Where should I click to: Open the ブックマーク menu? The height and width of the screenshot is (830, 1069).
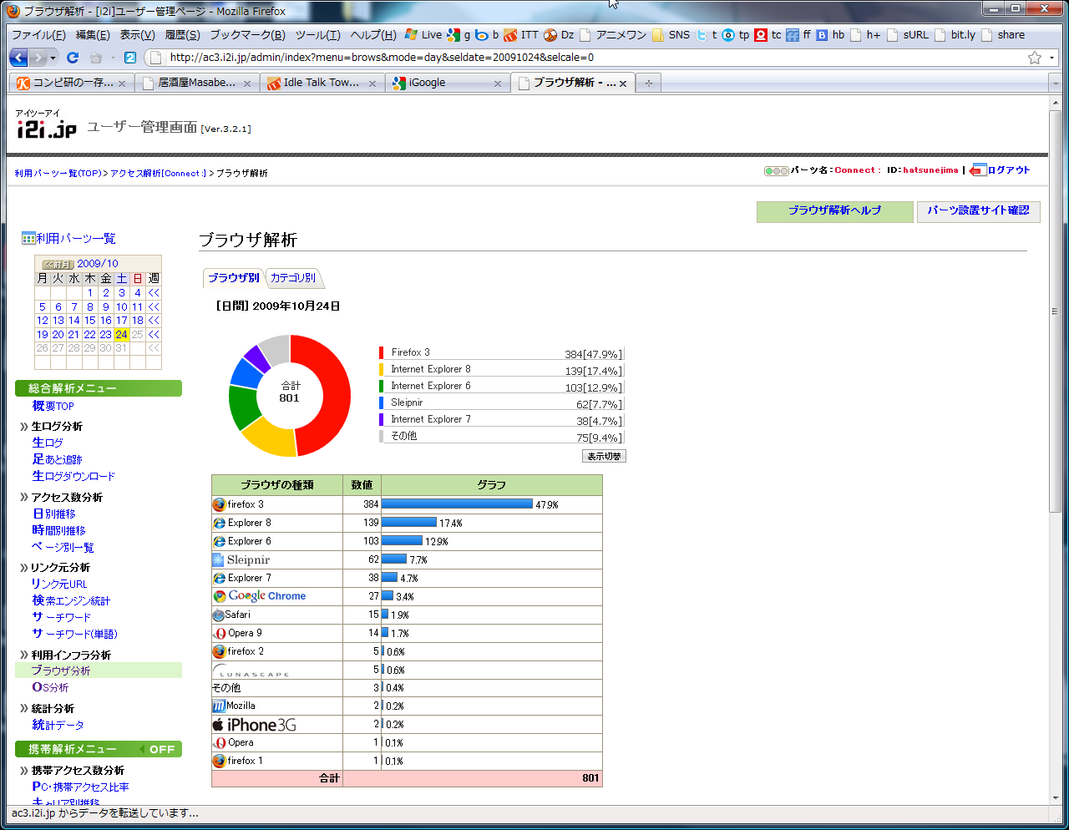(247, 34)
